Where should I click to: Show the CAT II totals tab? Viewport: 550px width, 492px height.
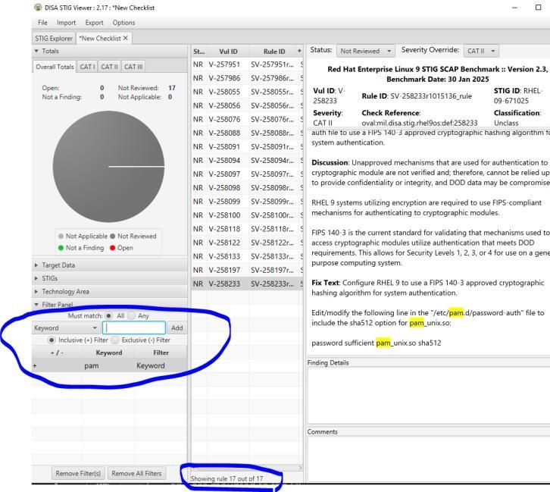(109, 67)
